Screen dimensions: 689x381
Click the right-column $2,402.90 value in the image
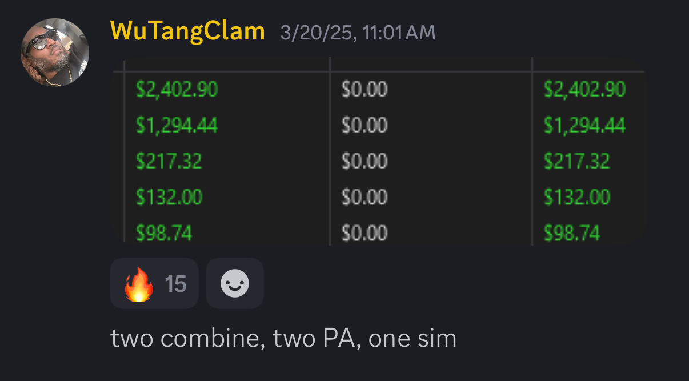[x=584, y=89]
